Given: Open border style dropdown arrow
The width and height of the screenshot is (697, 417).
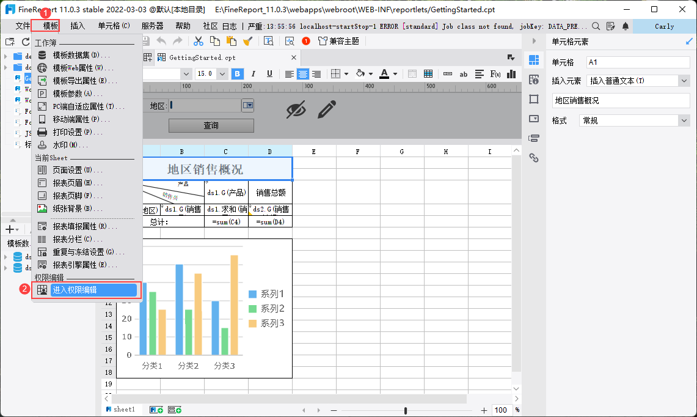Looking at the screenshot, I should [346, 74].
